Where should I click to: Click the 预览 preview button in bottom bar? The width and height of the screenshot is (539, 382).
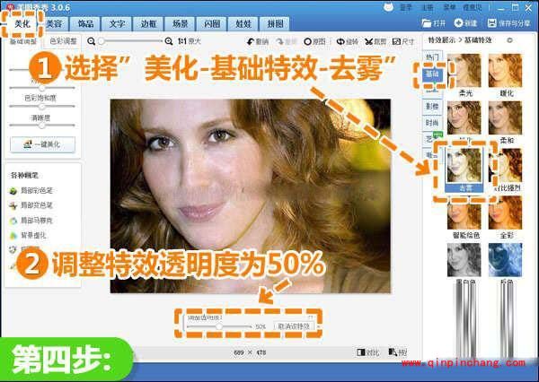coord(398,352)
